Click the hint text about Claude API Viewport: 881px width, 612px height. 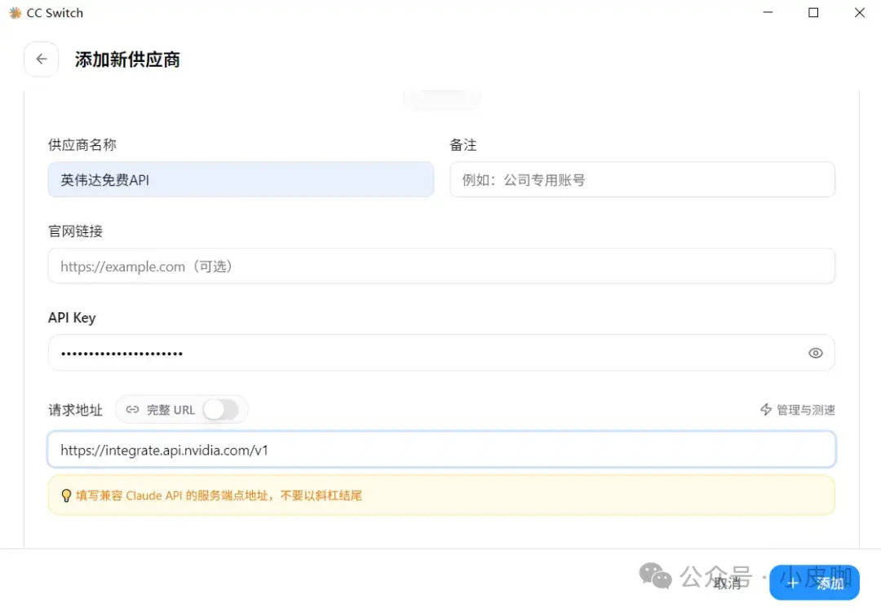[219, 495]
